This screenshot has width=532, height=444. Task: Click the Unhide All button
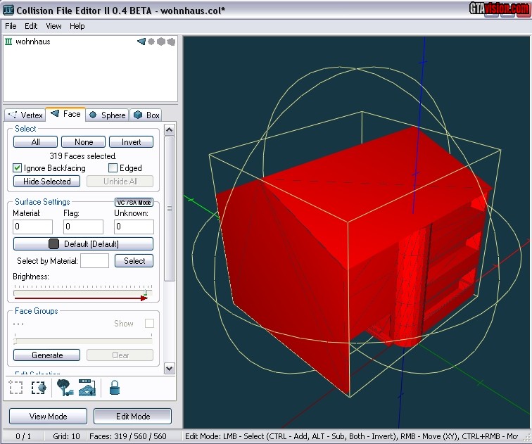(120, 181)
